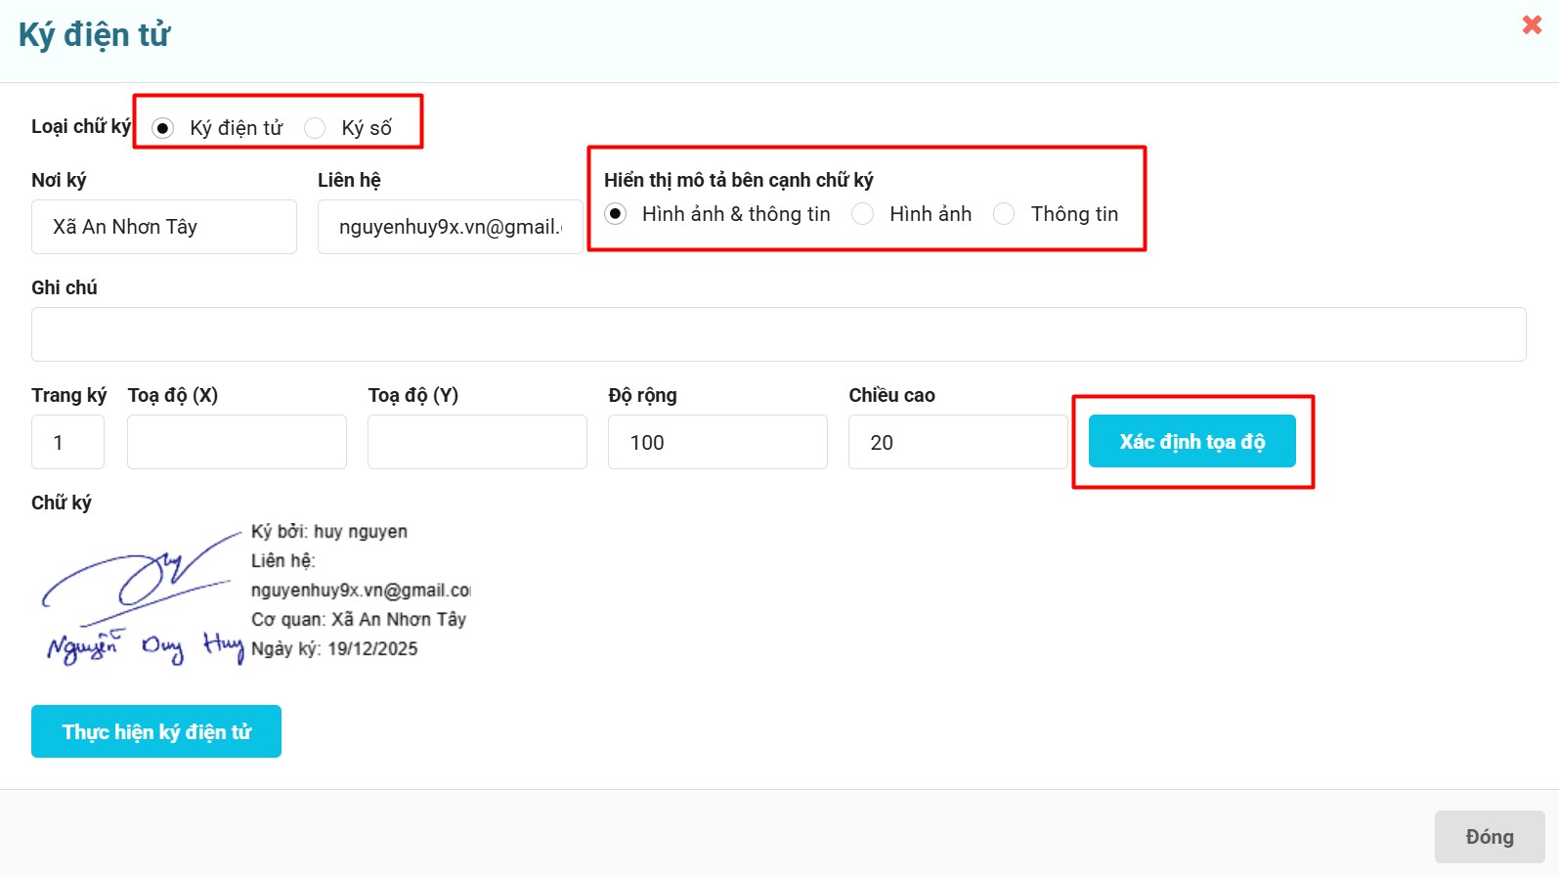Image resolution: width=1559 pixels, height=877 pixels.
Task: Click into the Ghi chú note field
Action: tap(778, 334)
